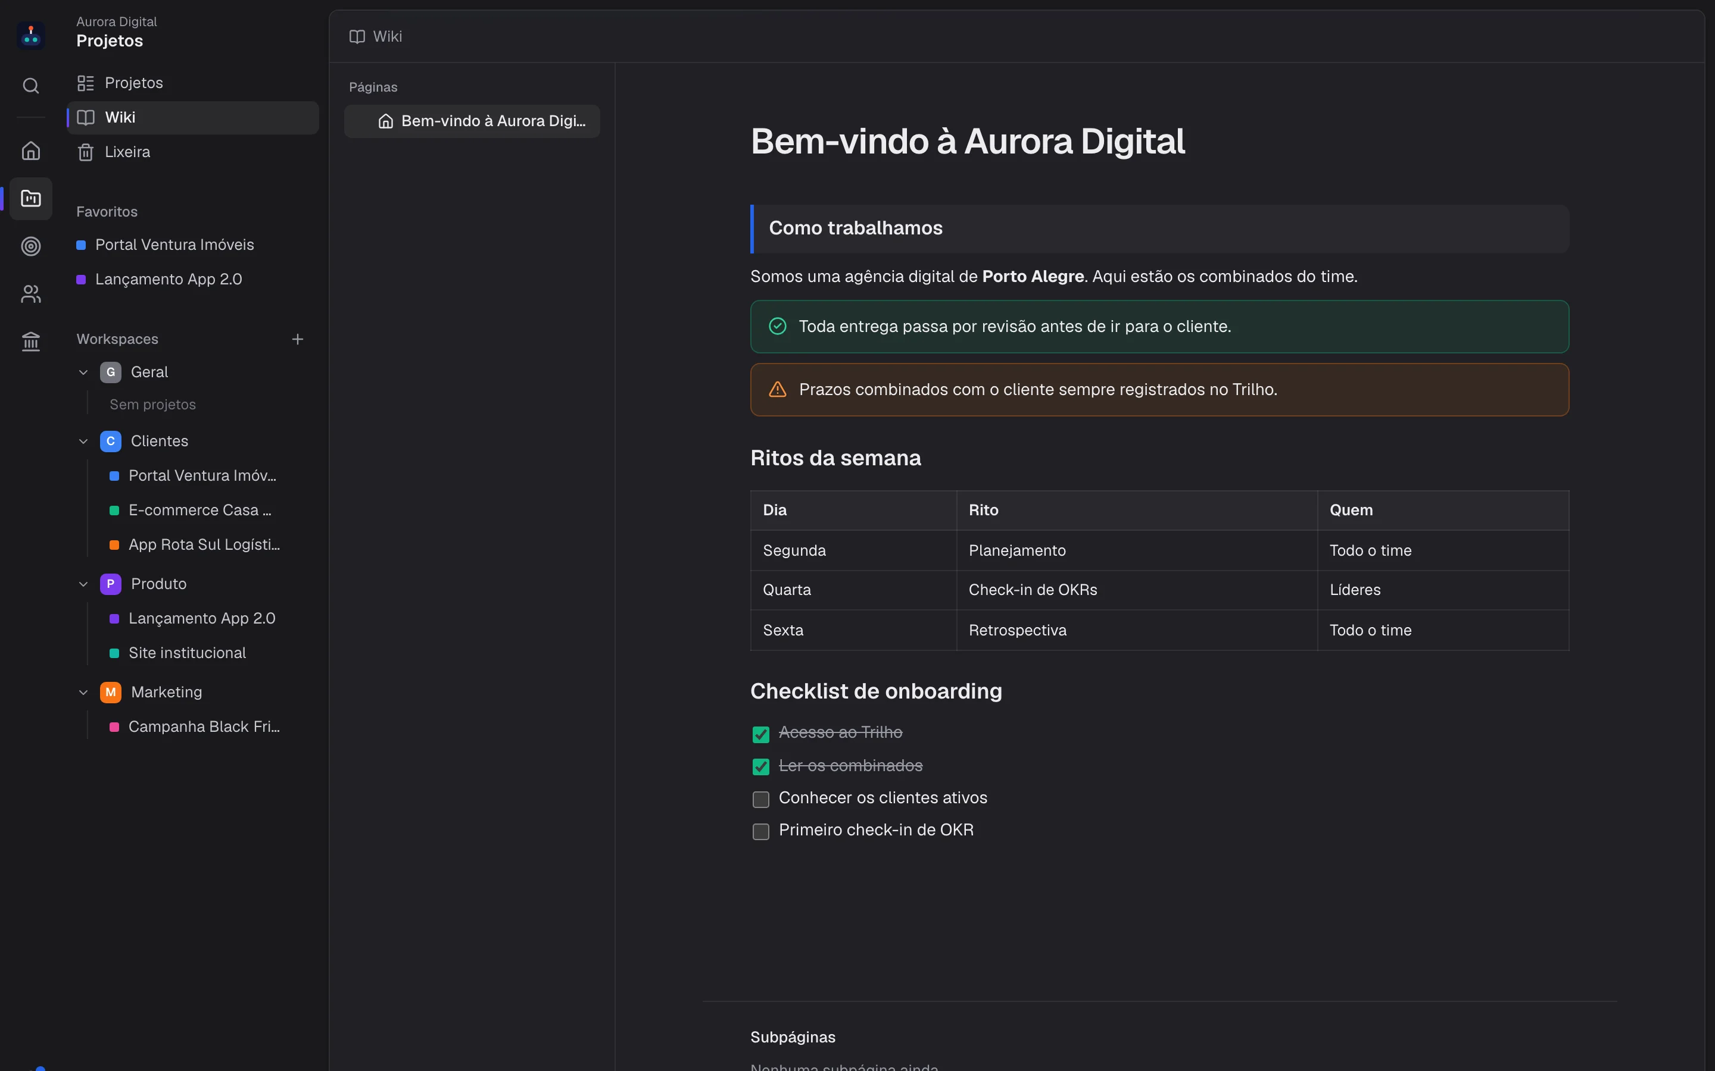This screenshot has height=1071, width=1715.
Task: Select the Wiki sidebar menu item
Action: click(x=193, y=118)
